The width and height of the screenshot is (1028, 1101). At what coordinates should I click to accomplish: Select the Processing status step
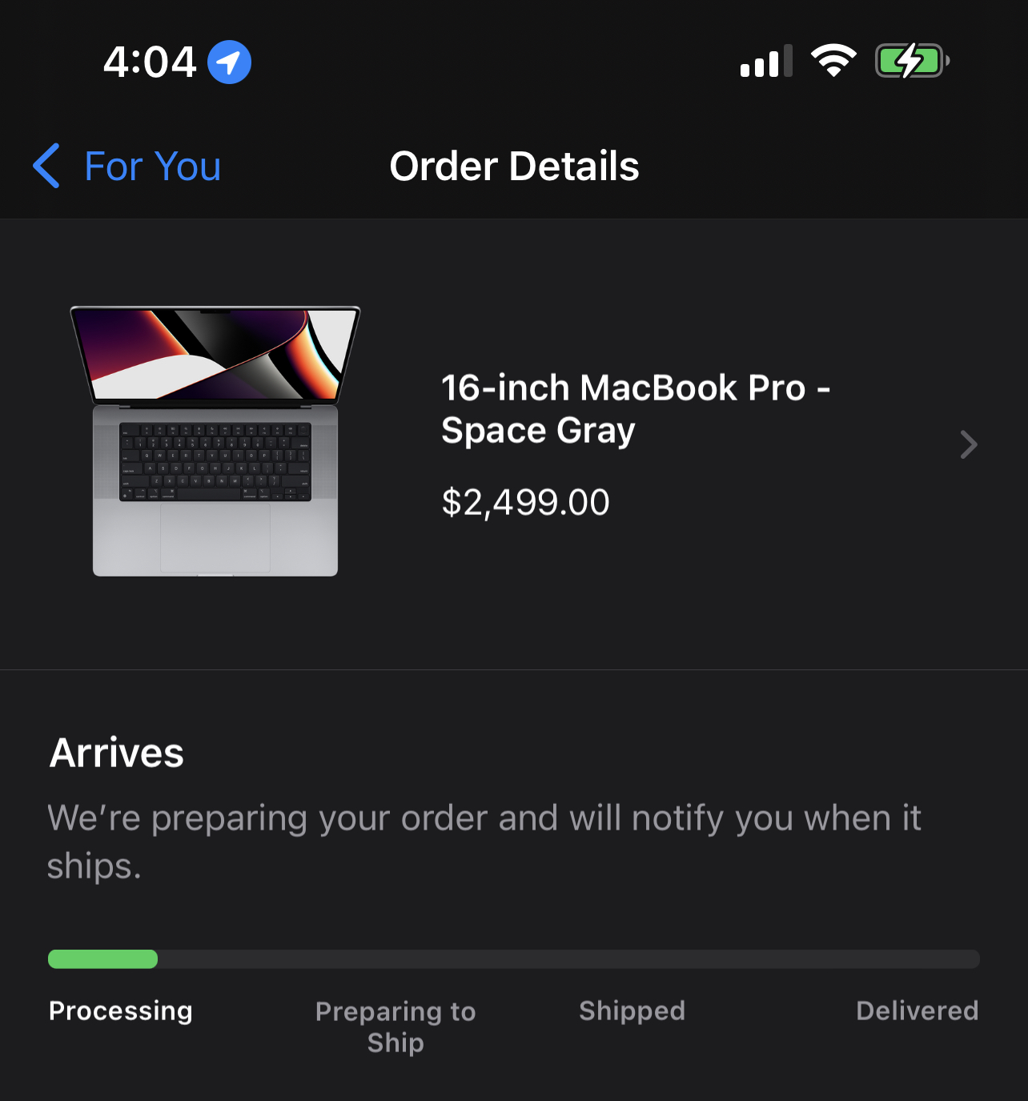(x=121, y=1011)
